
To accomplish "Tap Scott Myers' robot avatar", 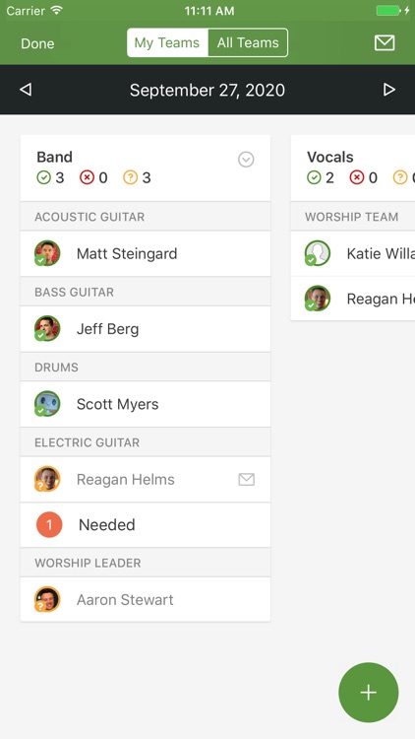I will coord(47,404).
